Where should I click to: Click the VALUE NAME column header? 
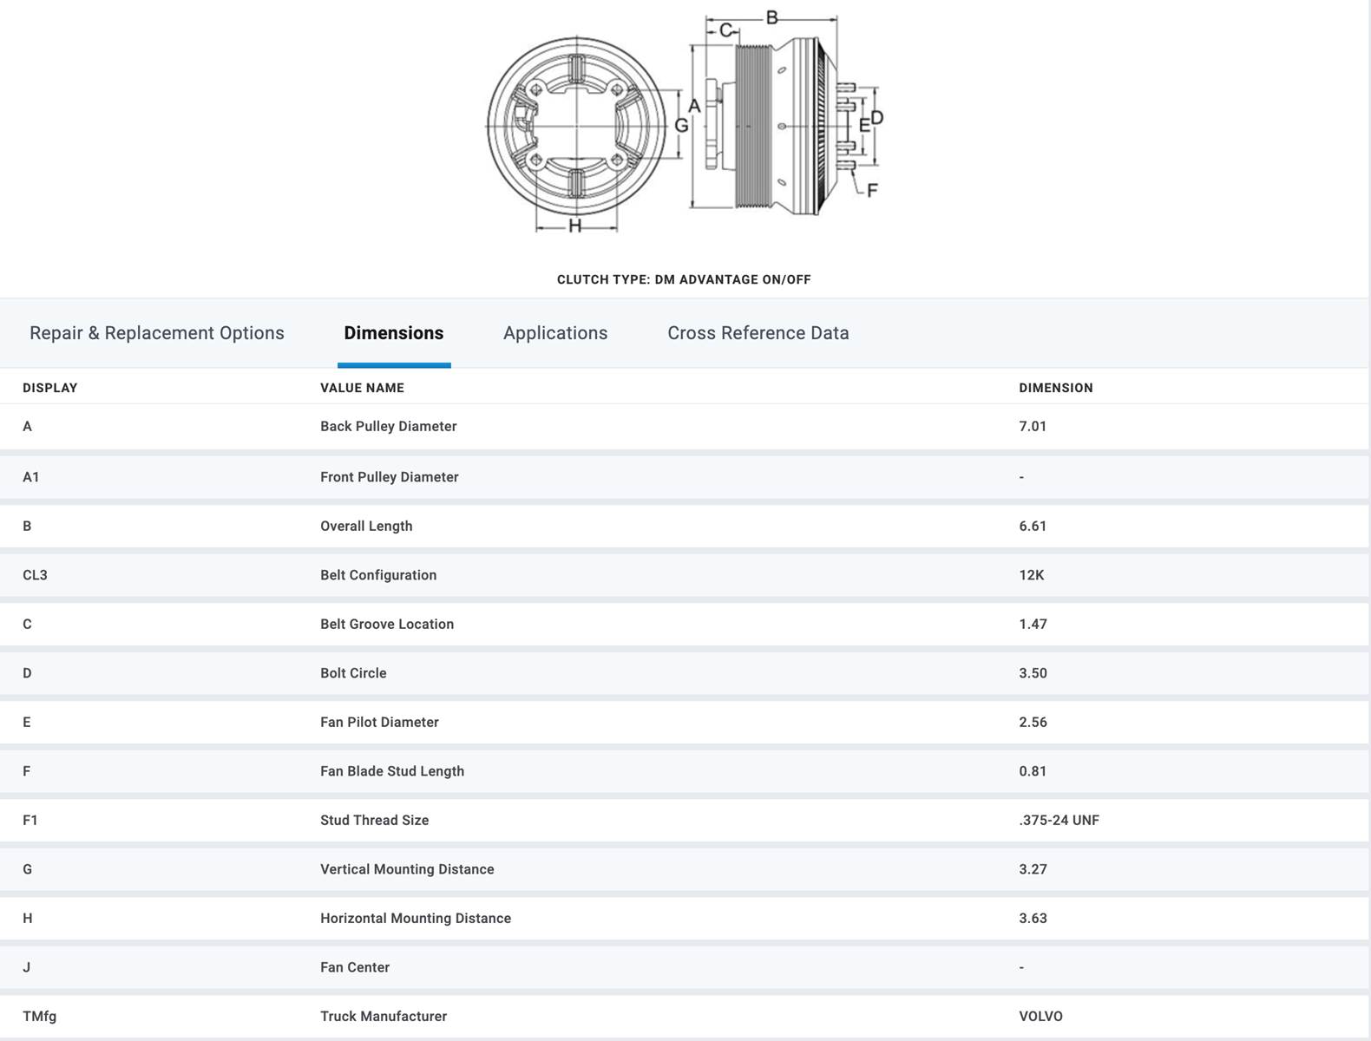pos(362,388)
